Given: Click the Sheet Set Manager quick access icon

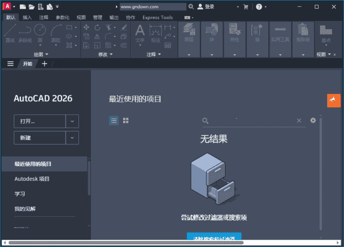Looking at the screenshot, I should [49, 7].
